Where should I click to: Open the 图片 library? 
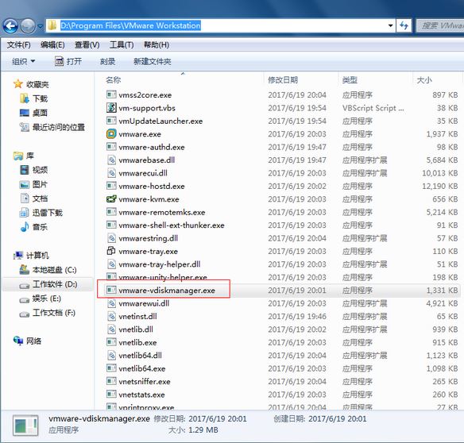pos(33,184)
